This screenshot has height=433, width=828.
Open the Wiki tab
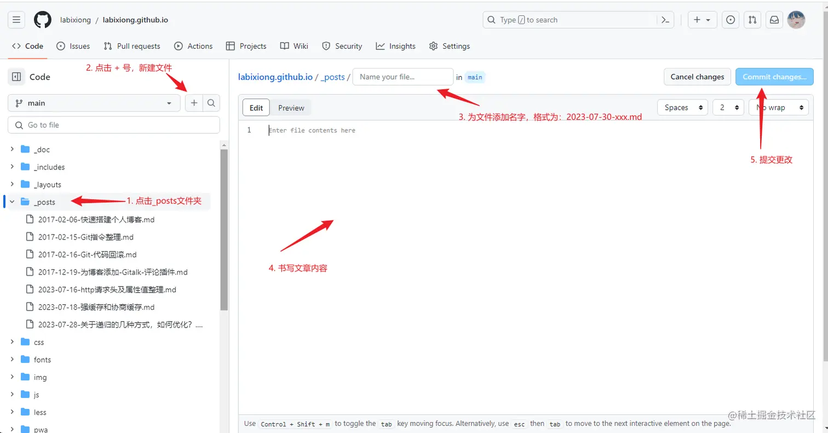click(x=294, y=46)
